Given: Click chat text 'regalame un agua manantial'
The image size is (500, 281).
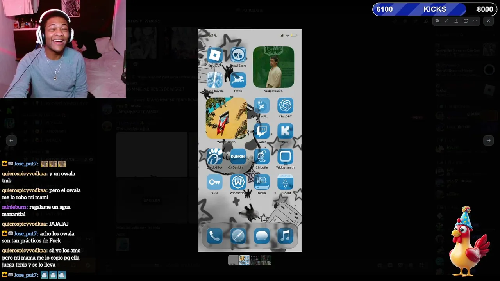Looking at the screenshot, I should point(36,211).
